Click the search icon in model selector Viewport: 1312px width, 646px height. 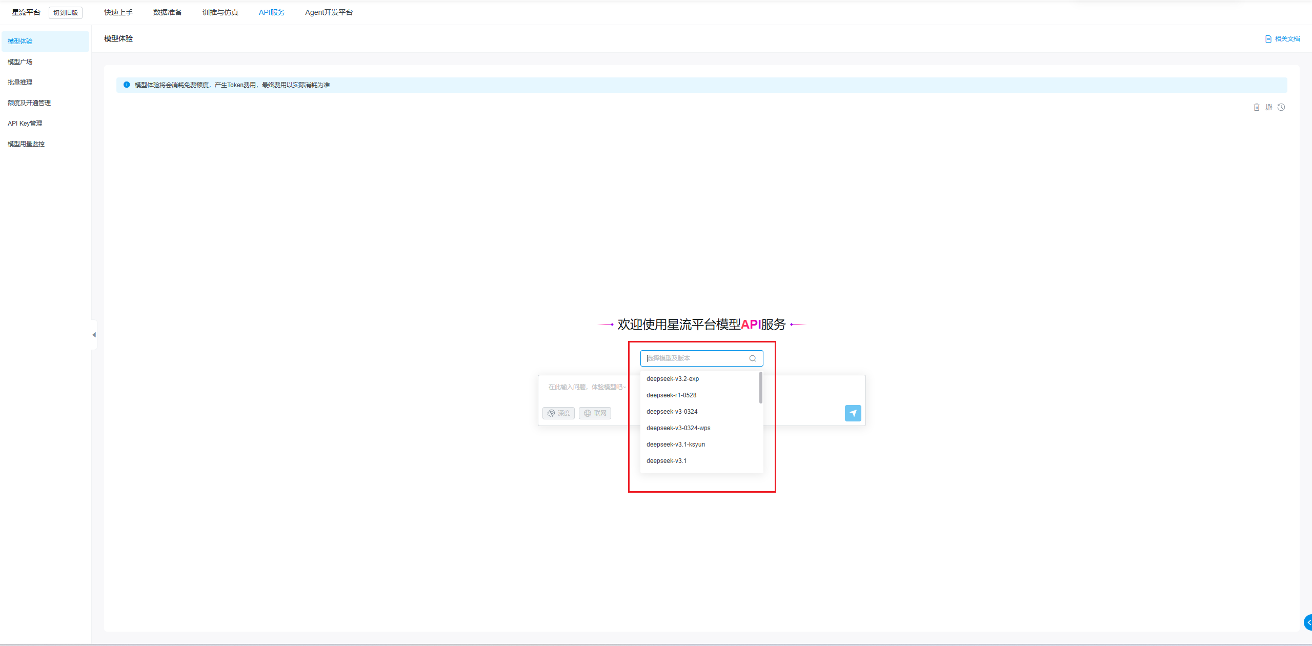[x=753, y=358]
